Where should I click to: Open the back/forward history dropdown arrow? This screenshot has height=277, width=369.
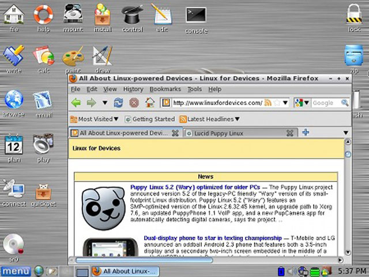pyautogui.click(x=105, y=103)
